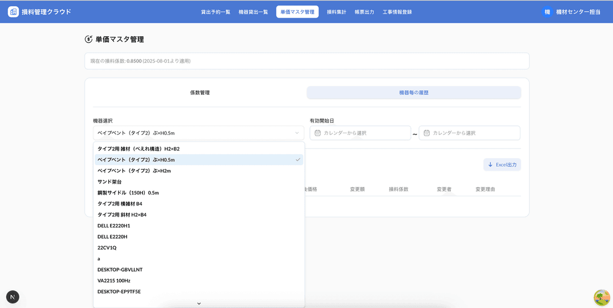Collapse the 機器選択 dropdown via its chevron
The width and height of the screenshot is (613, 308).
pyautogui.click(x=297, y=133)
